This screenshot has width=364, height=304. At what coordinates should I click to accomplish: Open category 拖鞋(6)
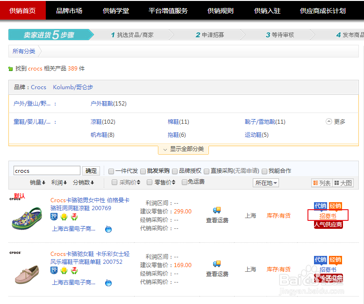coord(177,134)
